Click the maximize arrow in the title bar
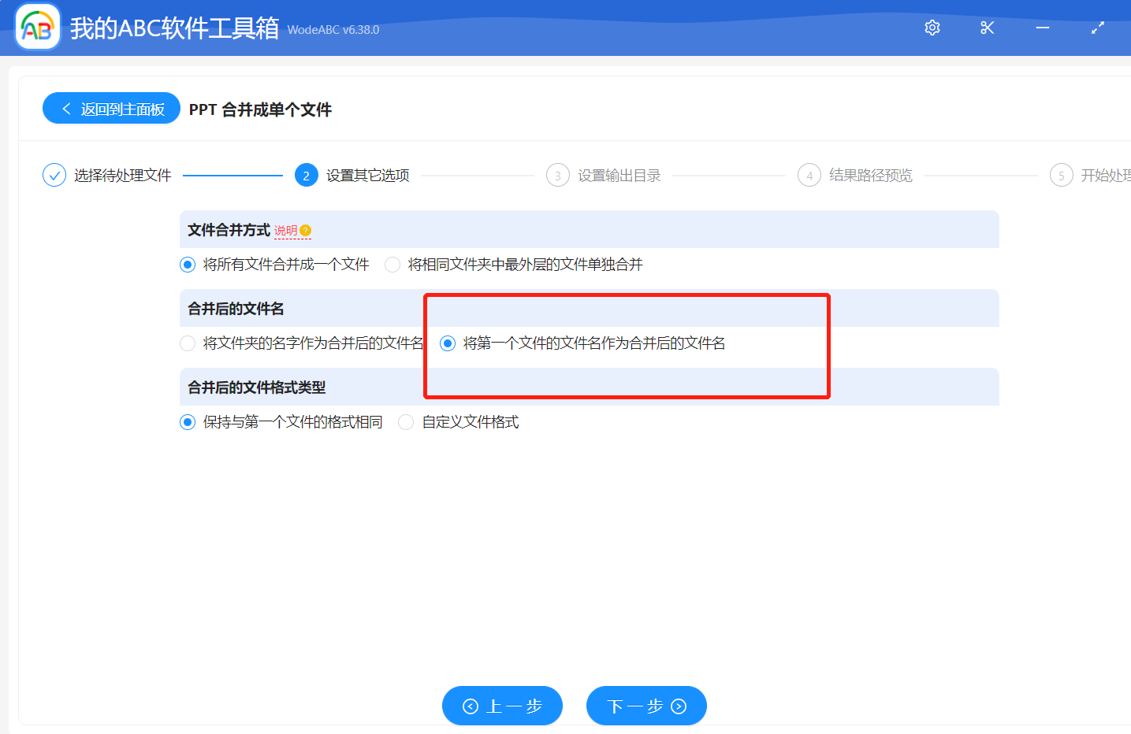The height and width of the screenshot is (734, 1131). [1097, 27]
